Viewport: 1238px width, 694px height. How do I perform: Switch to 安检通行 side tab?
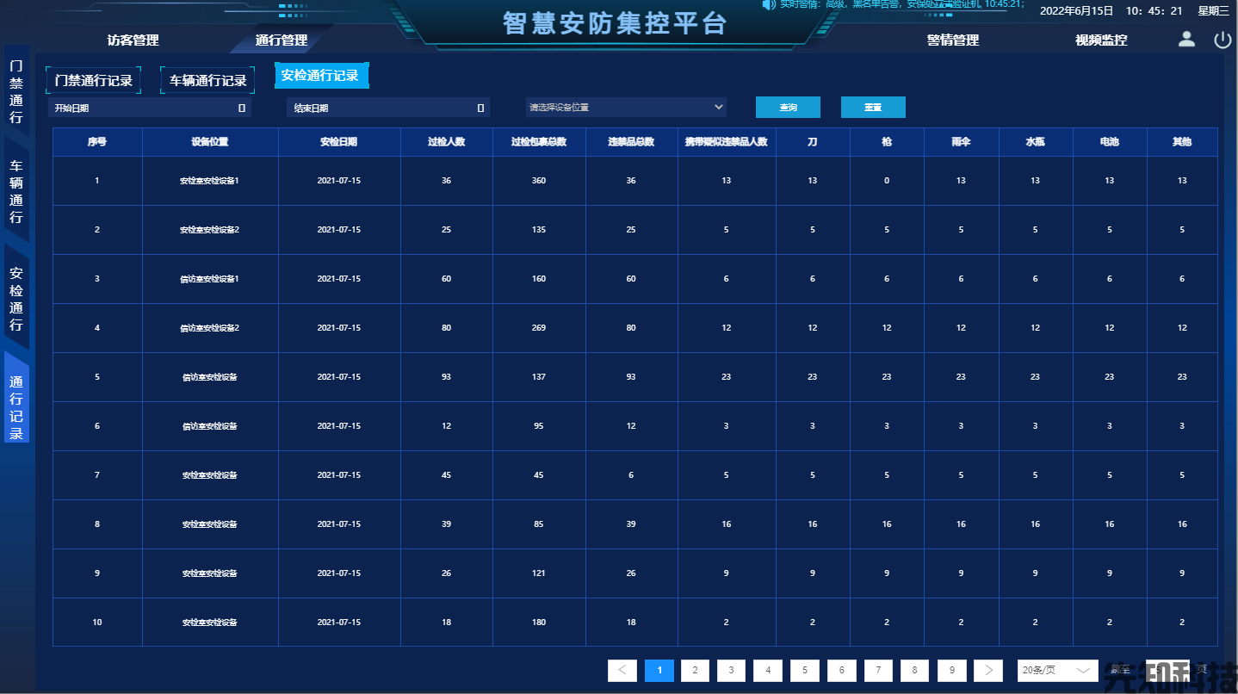point(16,299)
